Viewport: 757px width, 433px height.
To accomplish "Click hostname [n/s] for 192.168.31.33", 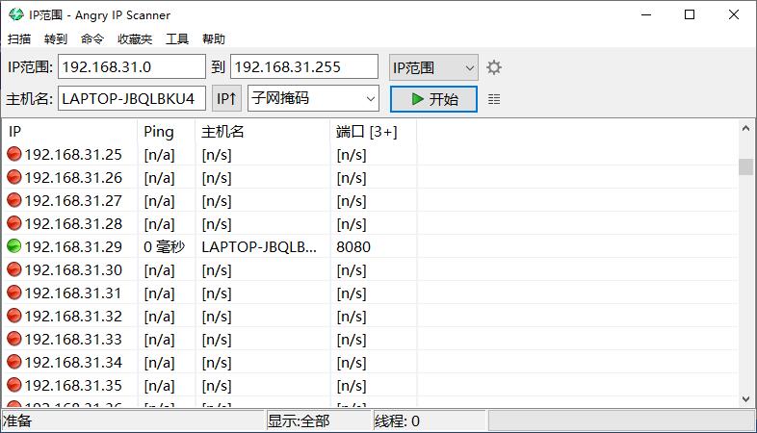I will (217, 340).
